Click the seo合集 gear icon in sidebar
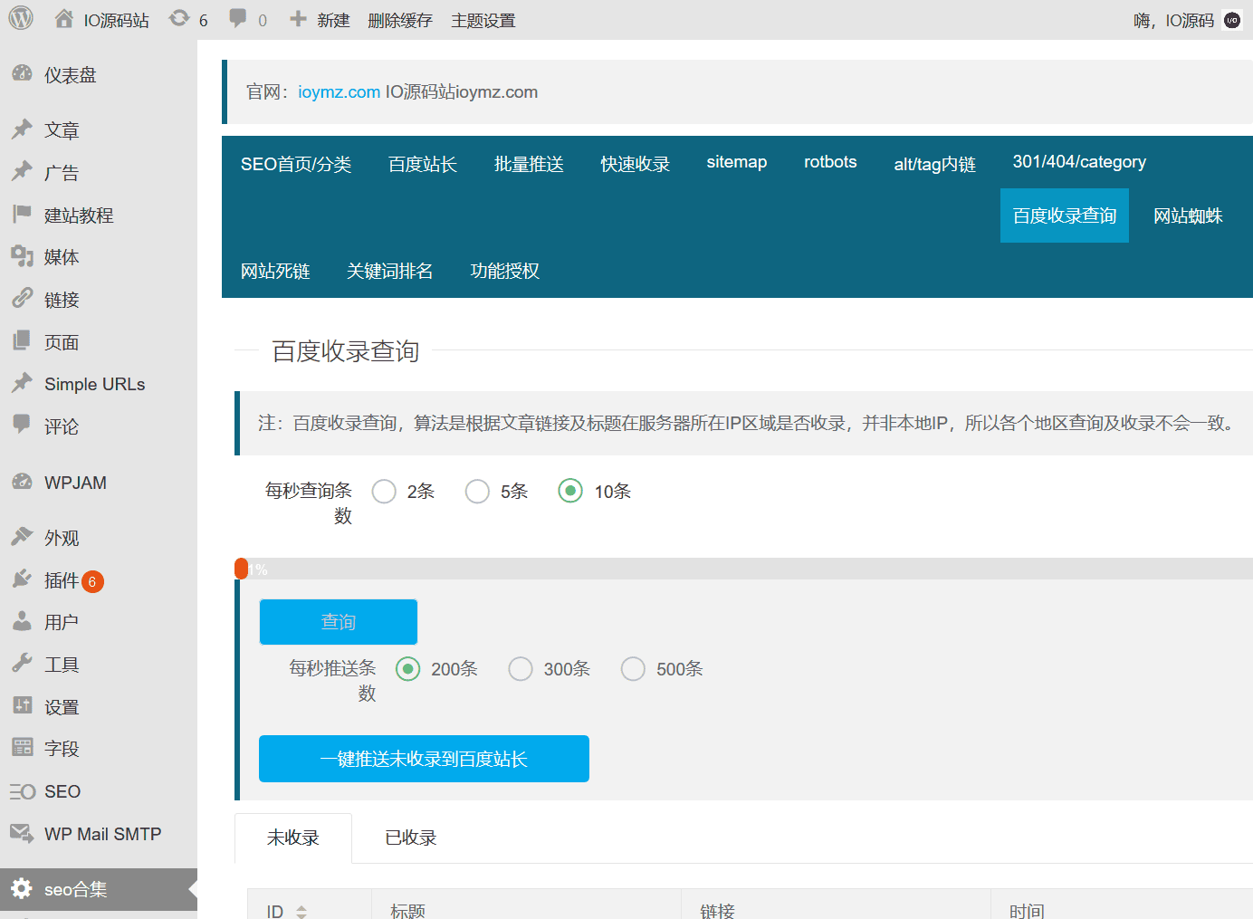 [x=22, y=889]
